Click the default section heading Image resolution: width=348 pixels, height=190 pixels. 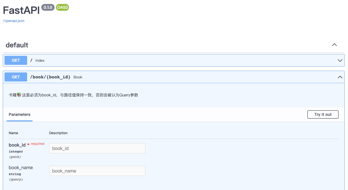(17, 45)
